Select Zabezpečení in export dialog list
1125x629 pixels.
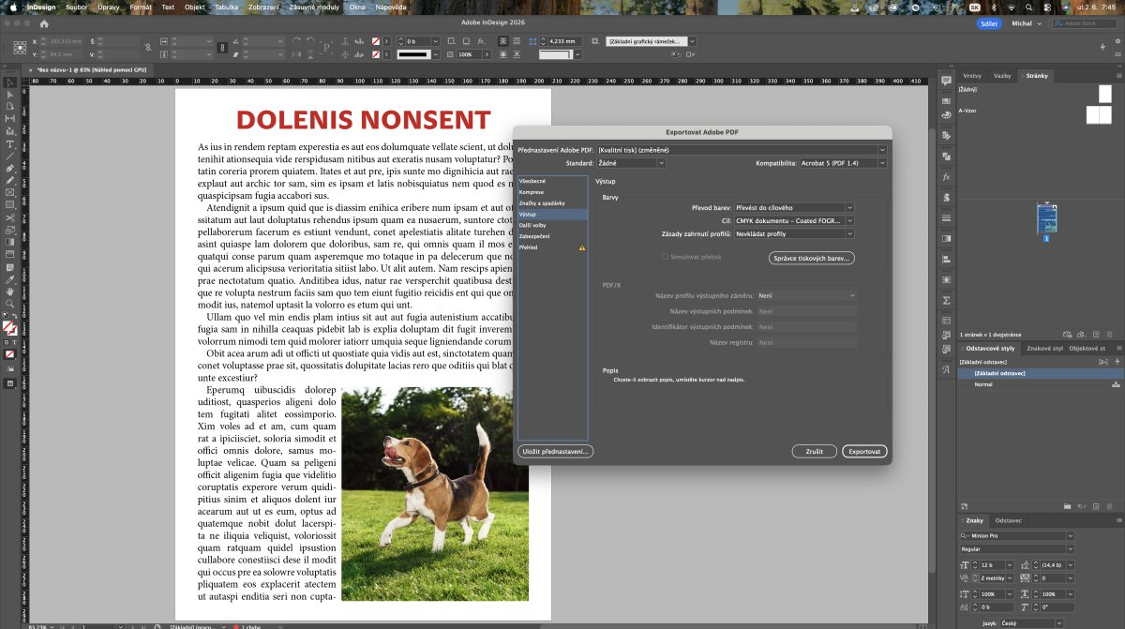[552, 236]
